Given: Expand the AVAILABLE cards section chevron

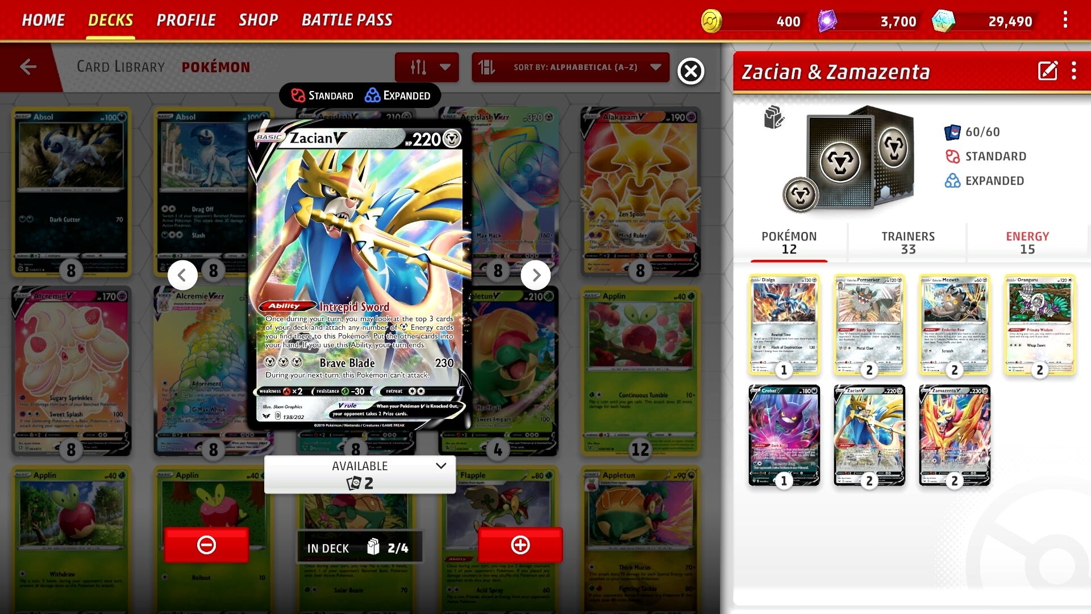Looking at the screenshot, I should 442,466.
